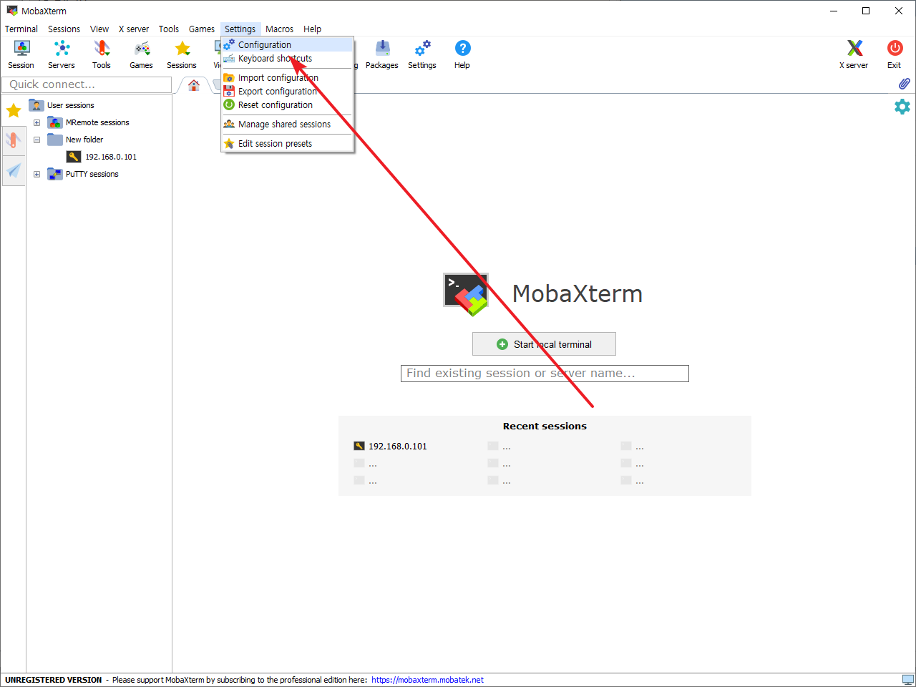Expand the PuTTY sessions folder
Viewport: 916px width, 687px height.
[36, 174]
